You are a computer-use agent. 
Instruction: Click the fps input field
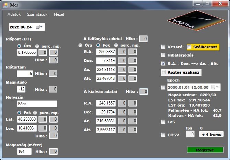click(x=191, y=134)
